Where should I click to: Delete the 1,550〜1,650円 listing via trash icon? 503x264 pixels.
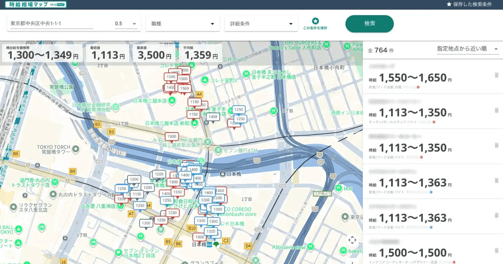point(497,75)
